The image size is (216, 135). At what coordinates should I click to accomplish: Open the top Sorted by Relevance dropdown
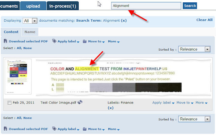click(x=194, y=49)
